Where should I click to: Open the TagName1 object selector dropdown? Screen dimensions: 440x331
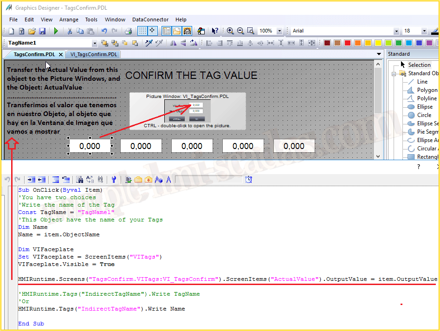95,43
